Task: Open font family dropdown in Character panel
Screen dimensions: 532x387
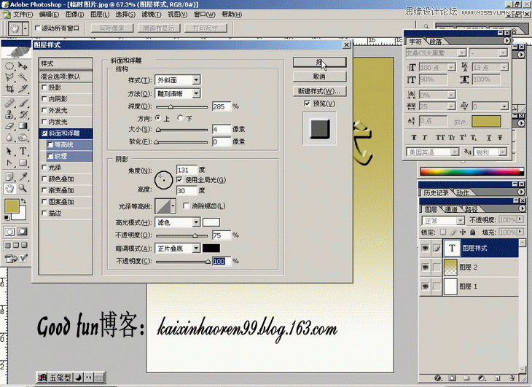Action: [462, 53]
